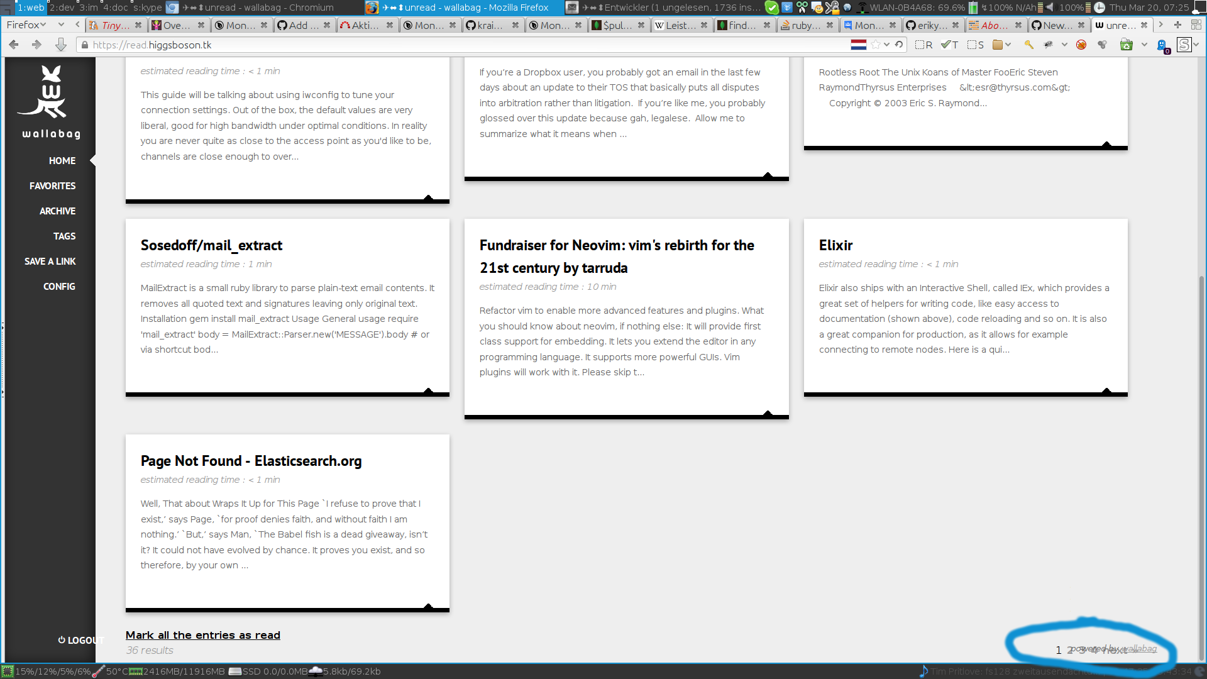Switch to the 4:doc workspace tag

click(x=116, y=8)
